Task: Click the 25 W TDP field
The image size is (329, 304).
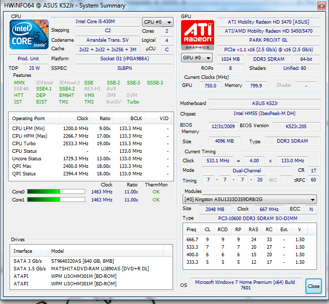Action: click(x=35, y=68)
